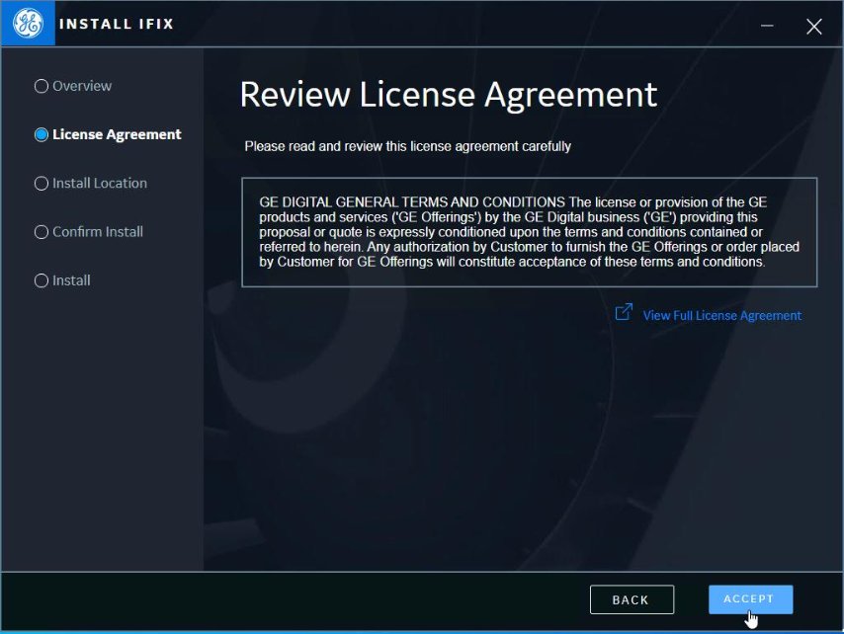Go to the Confirm Install step label
The width and height of the screenshot is (844, 634).
click(x=98, y=232)
